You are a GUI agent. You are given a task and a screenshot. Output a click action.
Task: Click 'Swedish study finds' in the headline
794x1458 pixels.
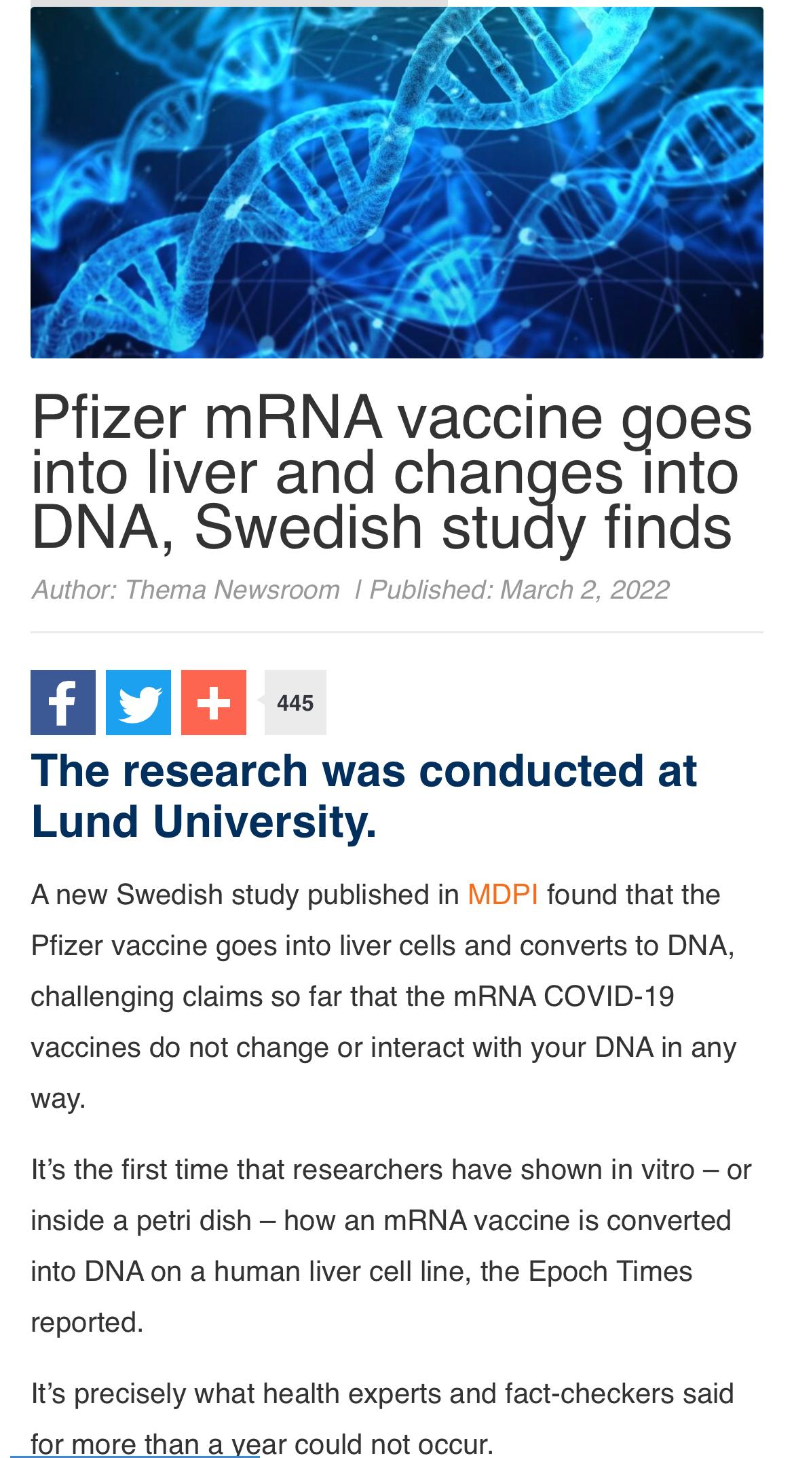click(x=463, y=527)
